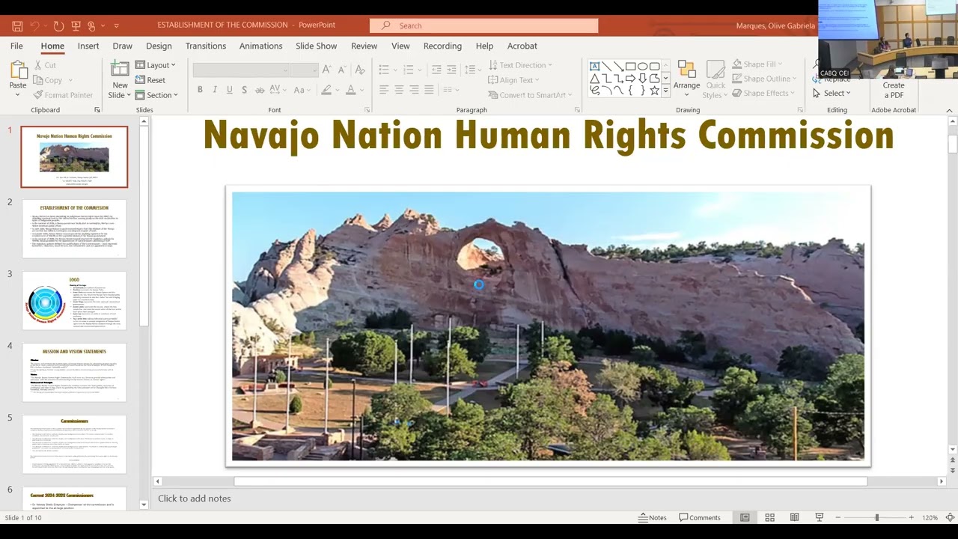Open the Shape Fill dropdown
Image resolution: width=958 pixels, height=539 pixels.
[757, 64]
